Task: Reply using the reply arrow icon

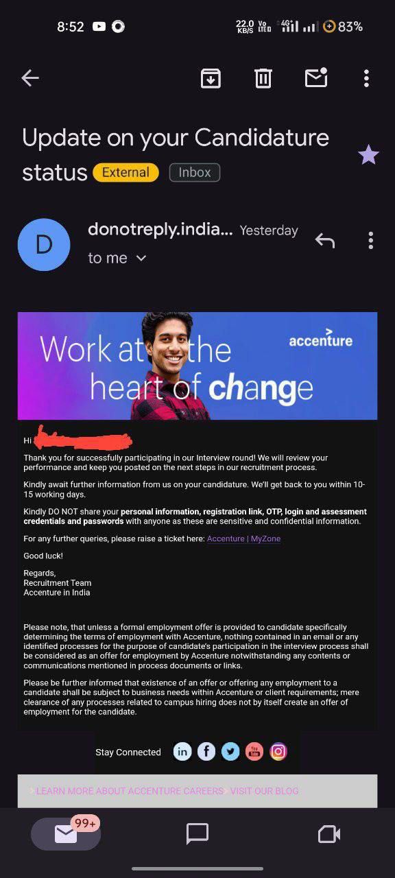Action: pyautogui.click(x=324, y=241)
